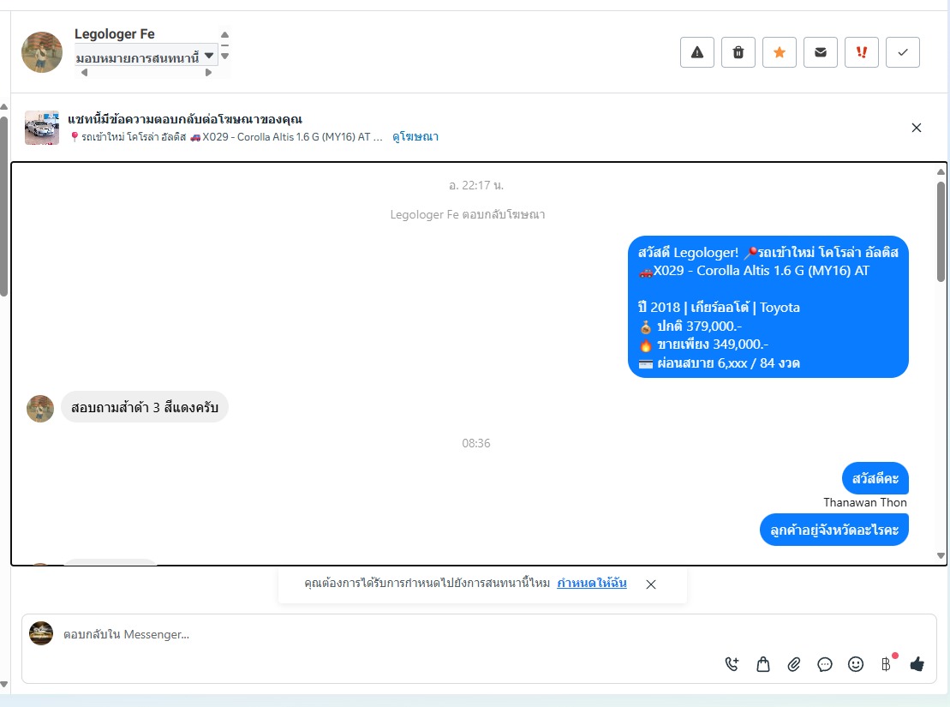Open the emoji picker smiley icon
950x707 pixels.
click(856, 664)
